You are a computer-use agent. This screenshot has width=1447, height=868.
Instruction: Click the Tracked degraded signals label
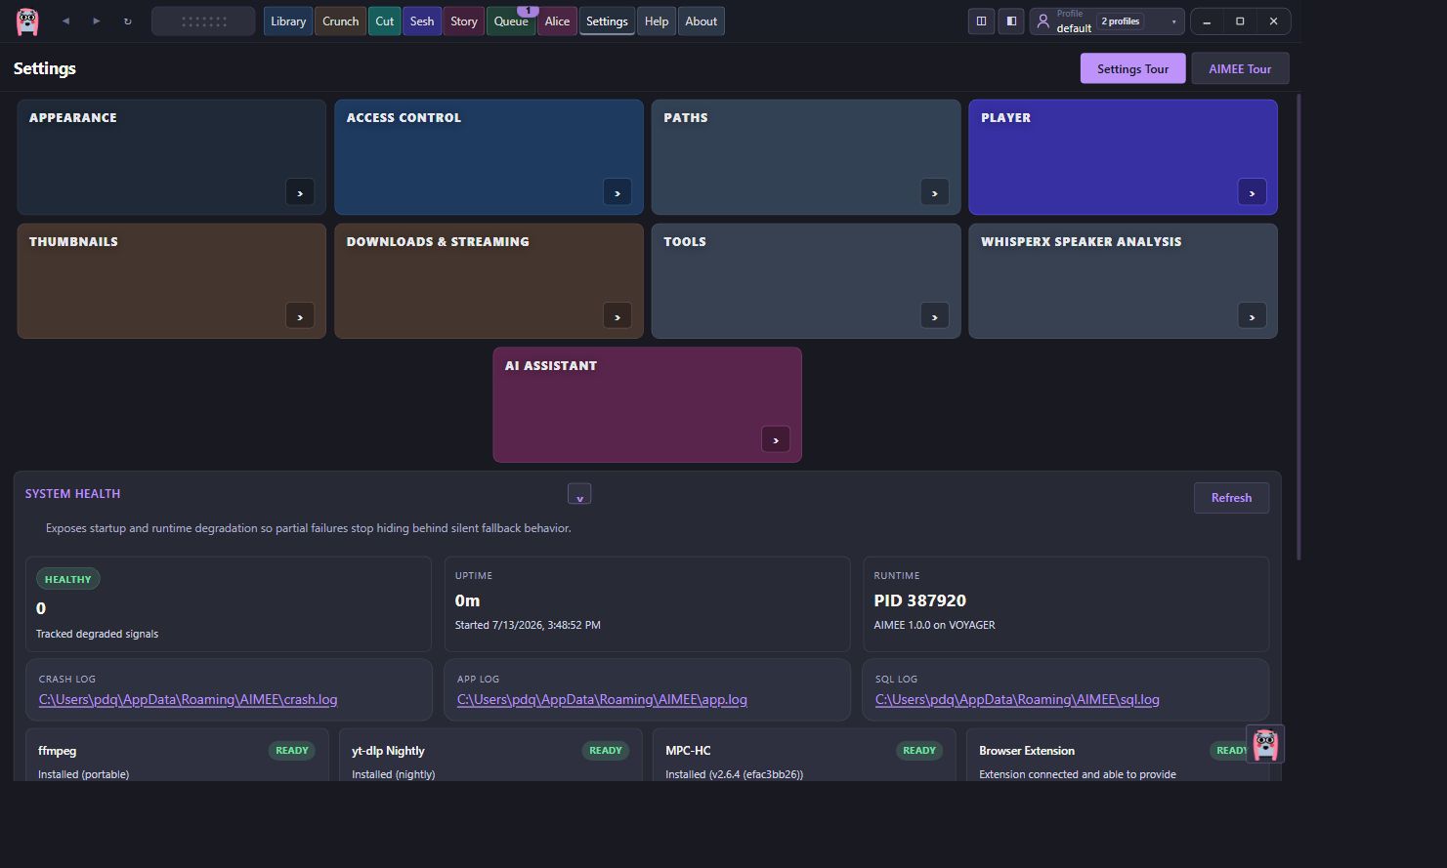(97, 634)
